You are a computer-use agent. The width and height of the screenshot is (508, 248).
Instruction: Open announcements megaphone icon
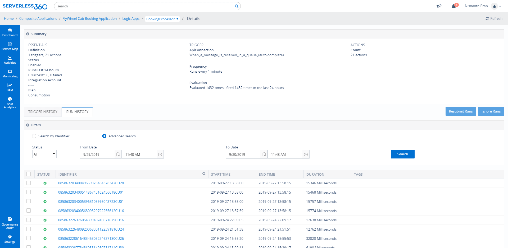tap(439, 6)
